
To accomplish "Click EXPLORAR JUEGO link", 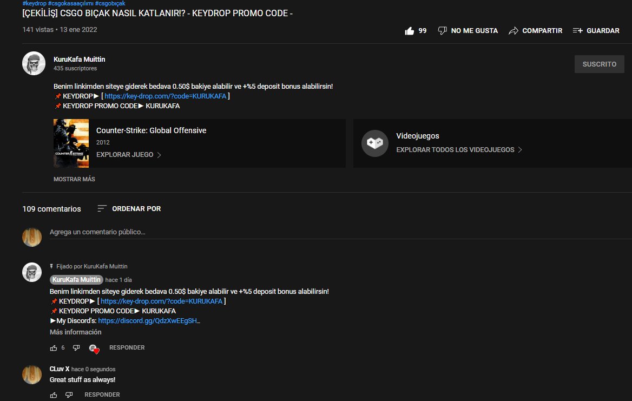I will point(129,155).
